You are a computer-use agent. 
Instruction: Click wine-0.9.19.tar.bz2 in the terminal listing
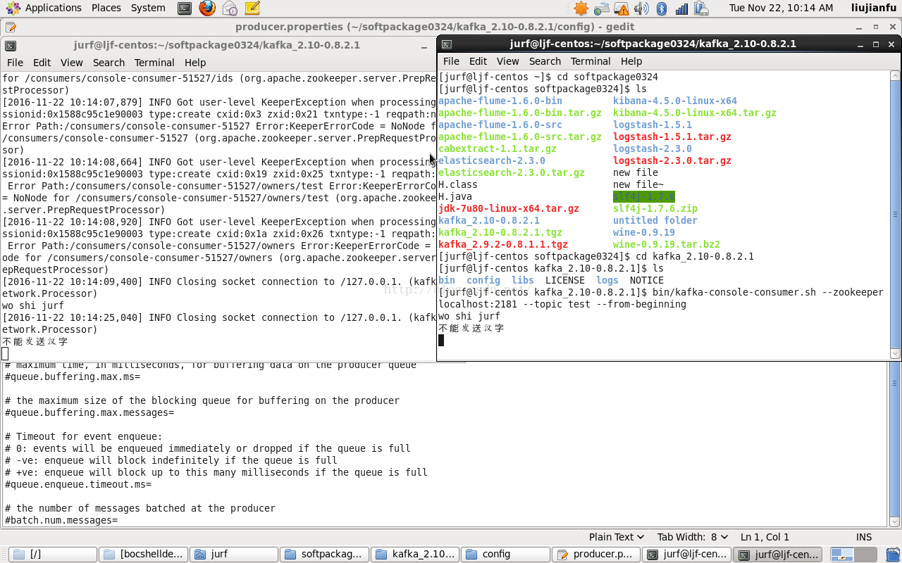(667, 244)
